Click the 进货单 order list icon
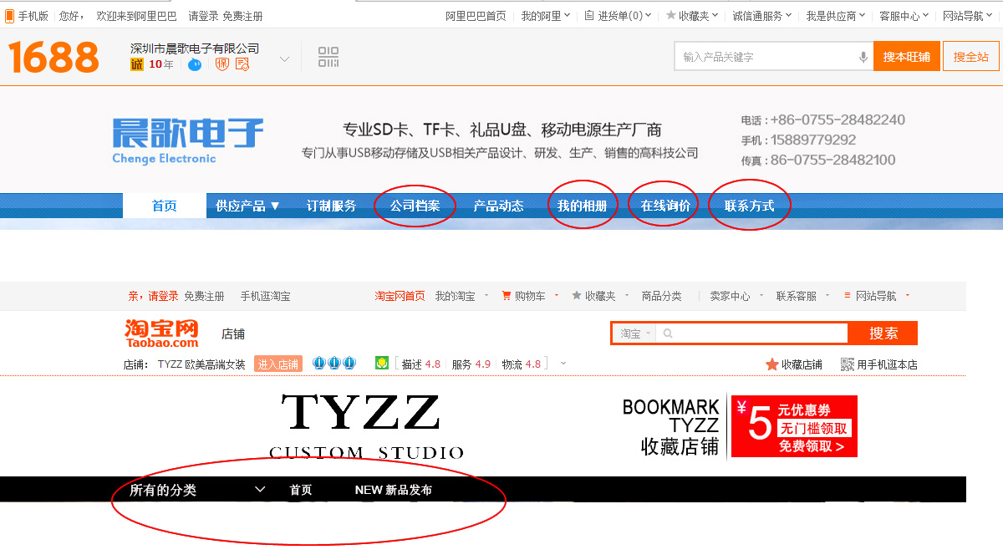The width and height of the screenshot is (1003, 560). tap(589, 16)
